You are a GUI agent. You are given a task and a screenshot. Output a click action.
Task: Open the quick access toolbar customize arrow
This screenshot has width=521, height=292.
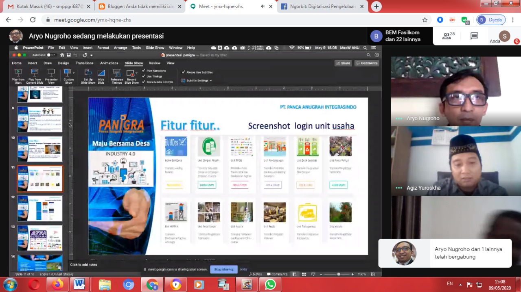(92, 55)
